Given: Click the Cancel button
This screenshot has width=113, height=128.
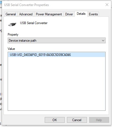Looking at the screenshot, I should (77, 120).
